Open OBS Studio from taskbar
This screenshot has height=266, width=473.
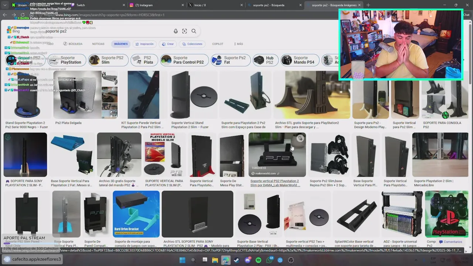291,260
